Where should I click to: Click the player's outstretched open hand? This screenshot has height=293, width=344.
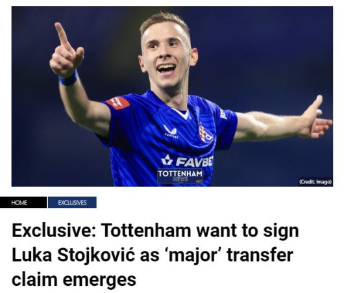pyautogui.click(x=316, y=119)
